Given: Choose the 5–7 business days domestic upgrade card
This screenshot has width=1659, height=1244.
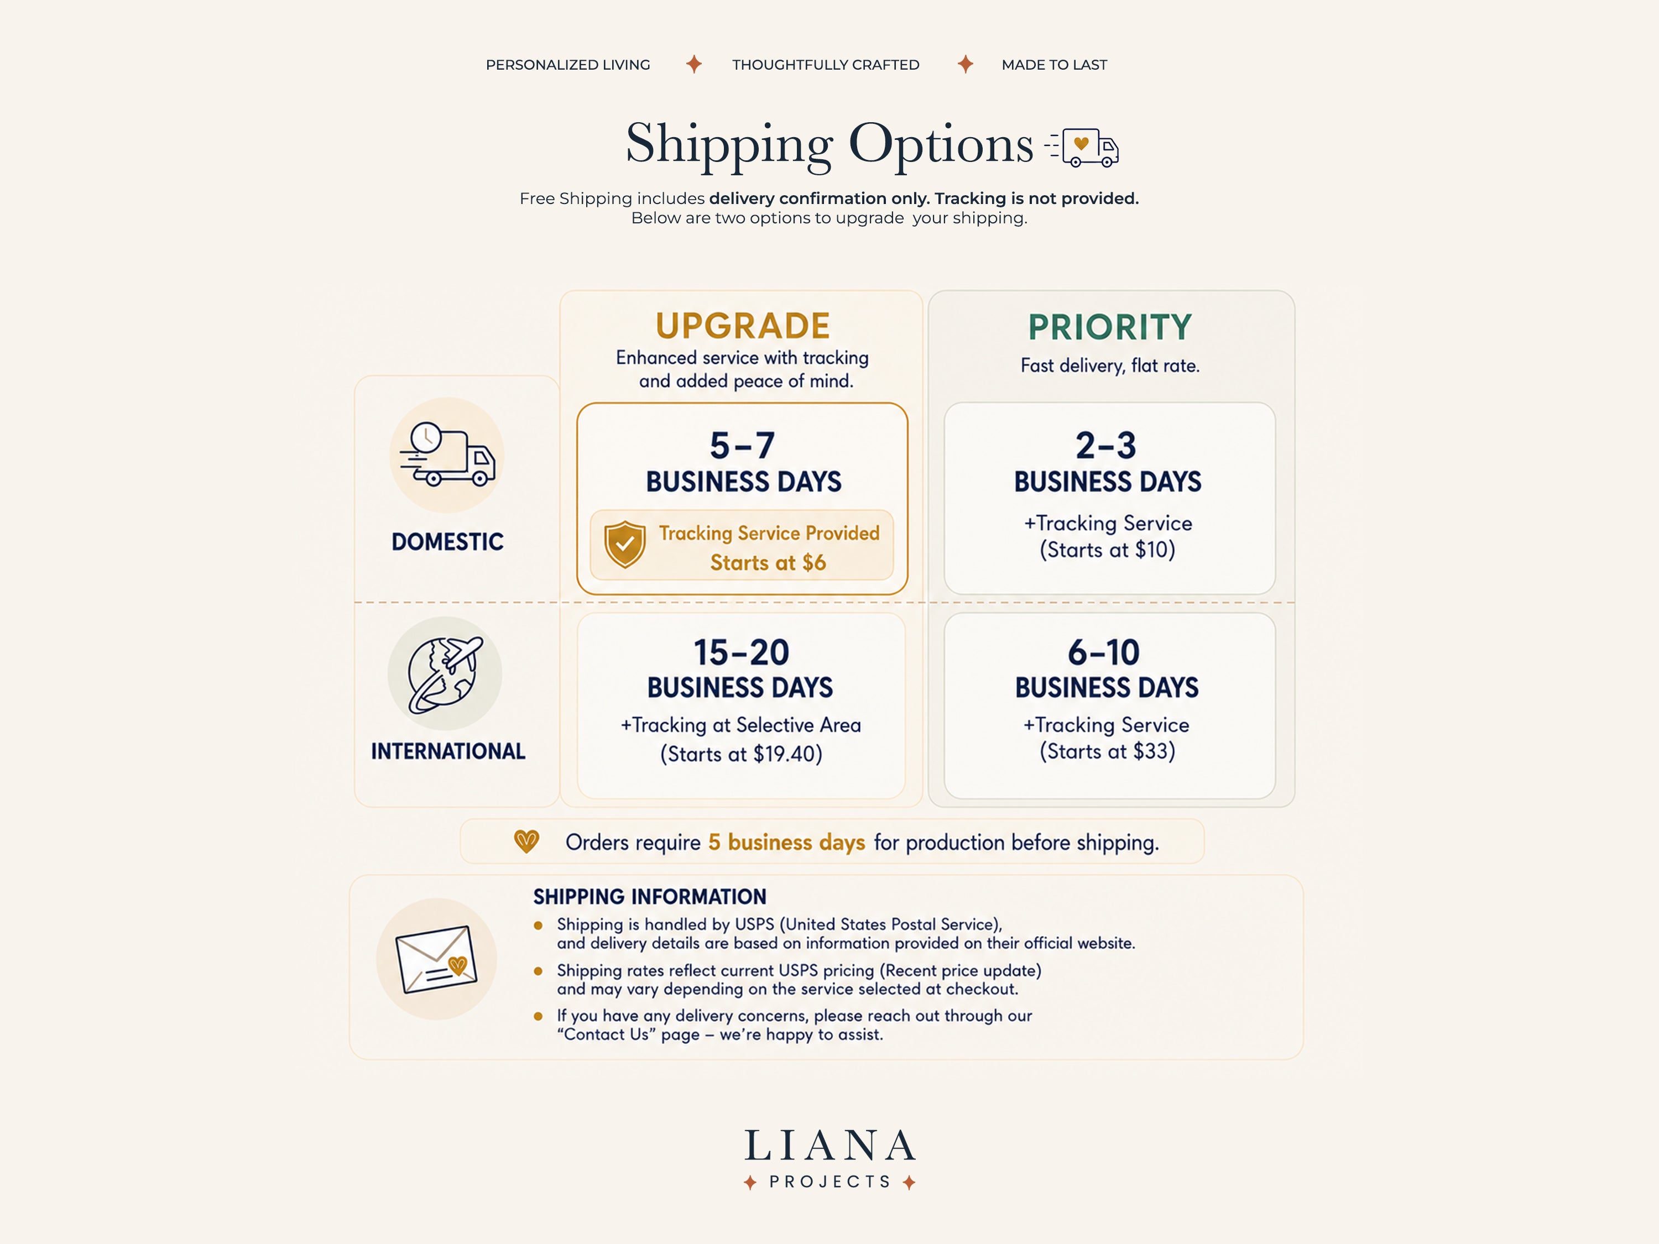Looking at the screenshot, I should pos(743,499).
